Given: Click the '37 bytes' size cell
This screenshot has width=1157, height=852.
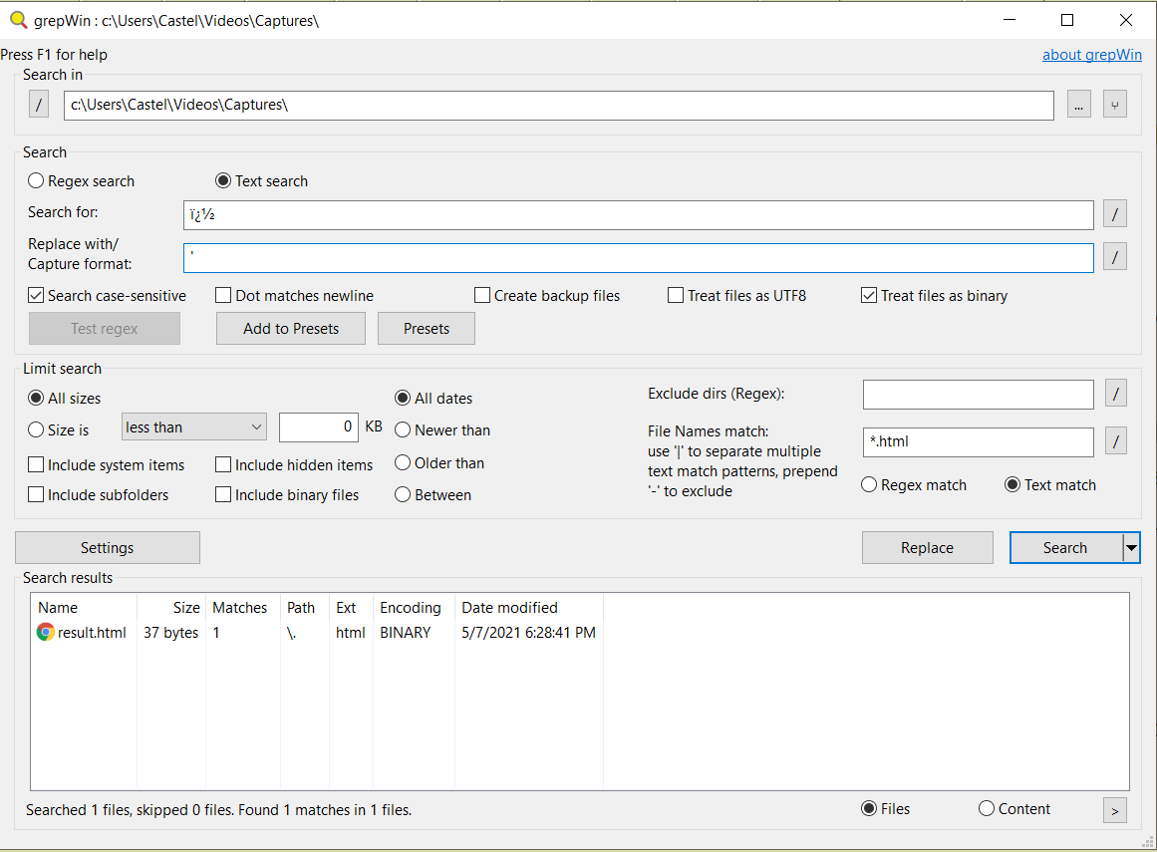Looking at the screenshot, I should click(171, 632).
